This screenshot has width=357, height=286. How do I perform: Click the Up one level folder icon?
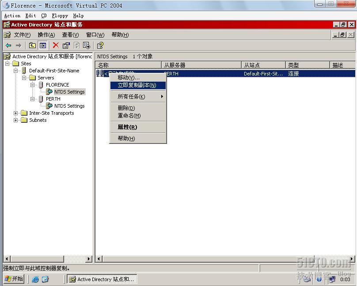click(32, 45)
